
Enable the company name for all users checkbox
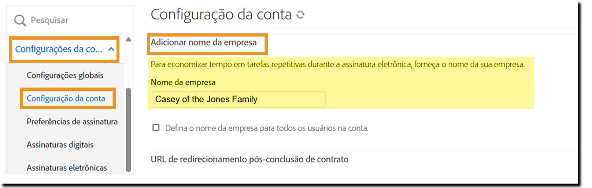click(156, 128)
